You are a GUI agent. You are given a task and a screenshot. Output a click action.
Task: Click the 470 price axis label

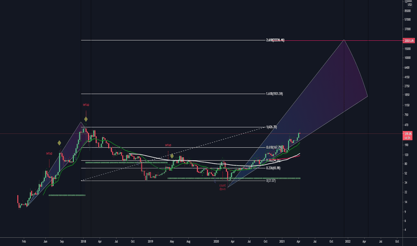[406, 125]
